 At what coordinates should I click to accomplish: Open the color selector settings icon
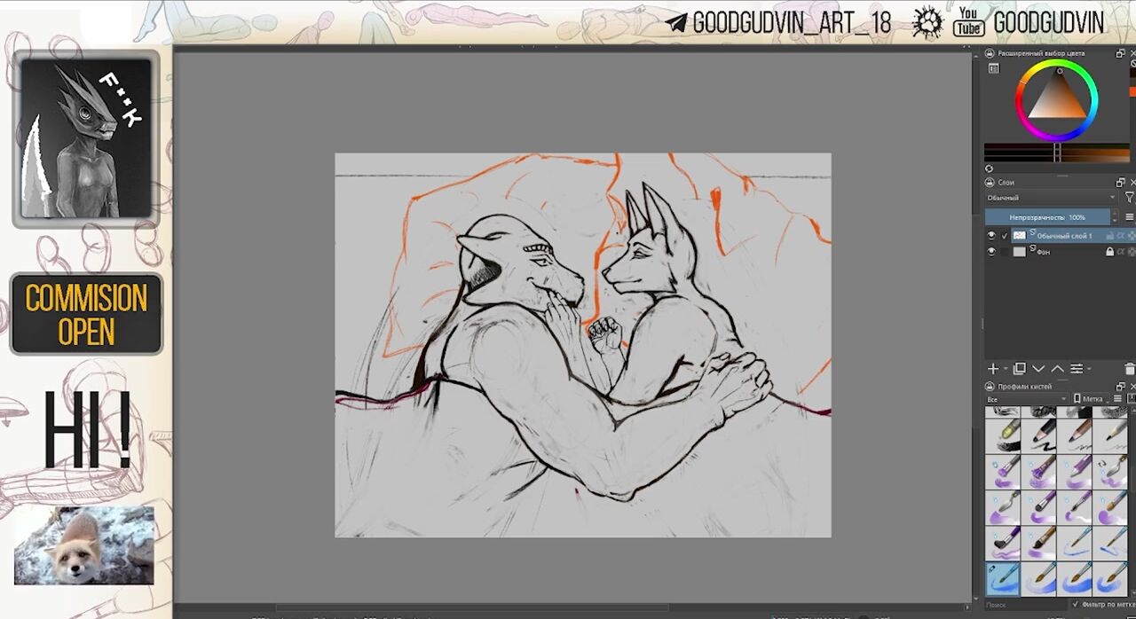click(x=994, y=68)
